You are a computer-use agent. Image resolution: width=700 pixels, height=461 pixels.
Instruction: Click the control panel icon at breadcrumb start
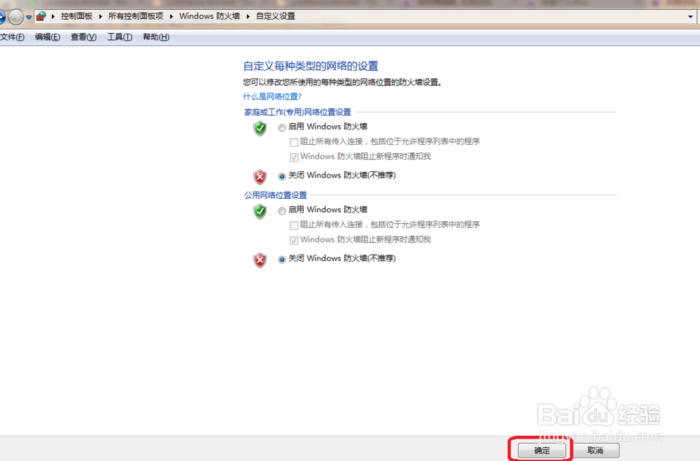pyautogui.click(x=40, y=15)
